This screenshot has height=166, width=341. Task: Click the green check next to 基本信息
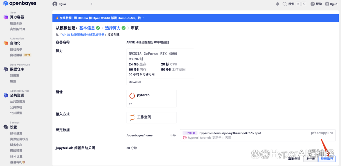pyautogui.click(x=98, y=28)
